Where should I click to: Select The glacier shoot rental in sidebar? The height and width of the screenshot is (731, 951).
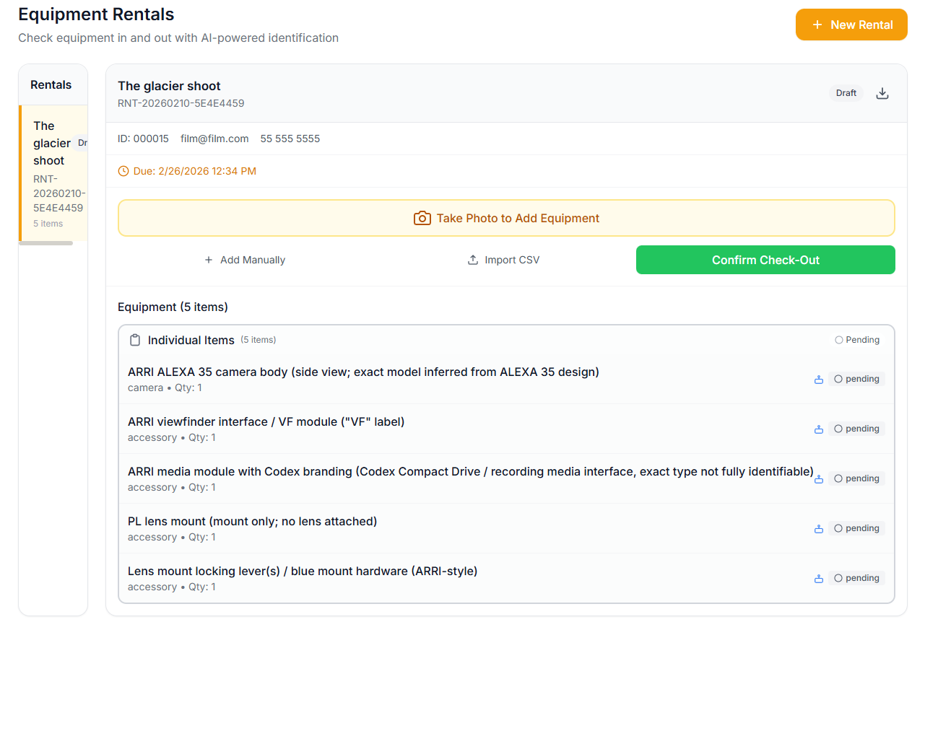pos(53,173)
